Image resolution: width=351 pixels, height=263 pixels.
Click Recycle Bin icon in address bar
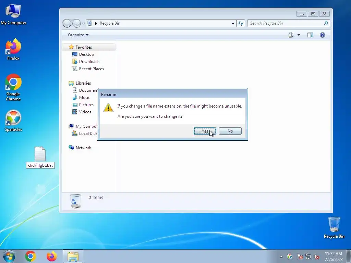[x=89, y=23]
